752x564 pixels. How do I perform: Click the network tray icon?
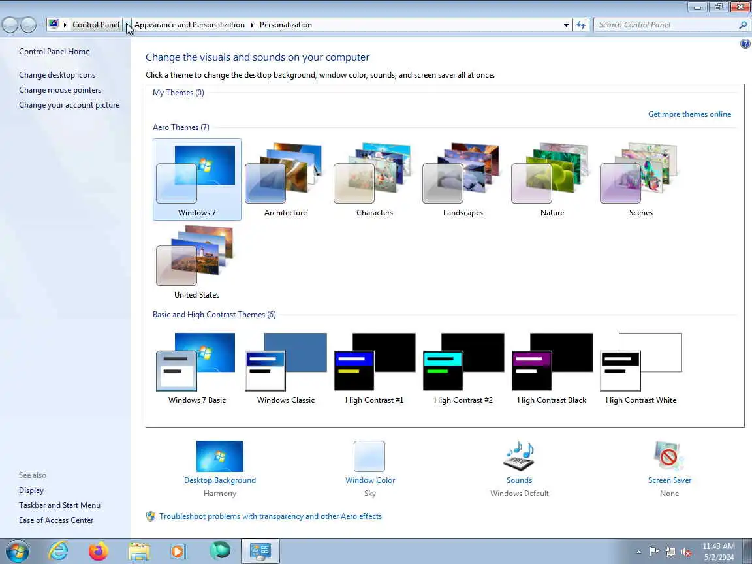pos(670,552)
